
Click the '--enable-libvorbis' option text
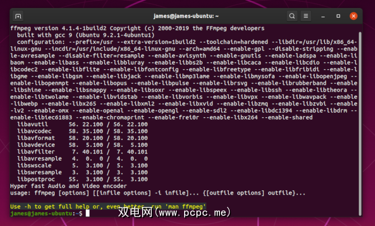(172, 97)
